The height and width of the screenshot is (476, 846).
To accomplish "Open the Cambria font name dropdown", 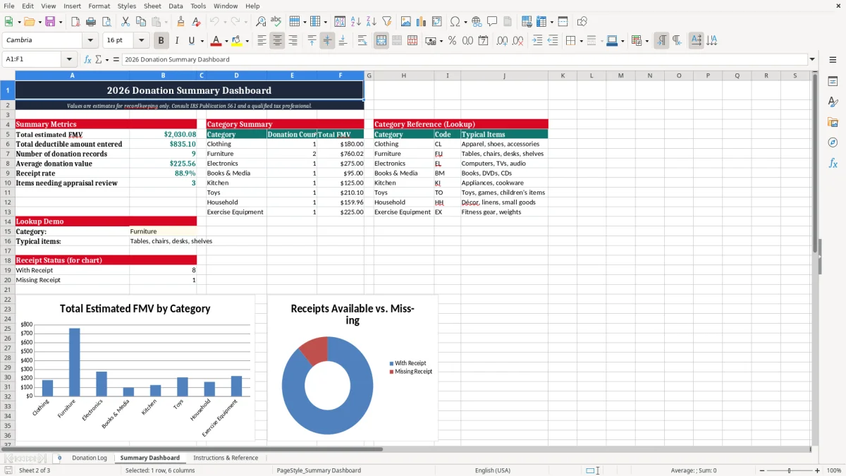I will (90, 41).
